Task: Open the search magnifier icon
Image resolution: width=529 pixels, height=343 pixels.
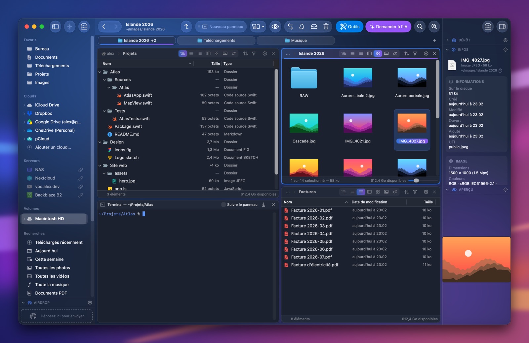Action: point(420,27)
